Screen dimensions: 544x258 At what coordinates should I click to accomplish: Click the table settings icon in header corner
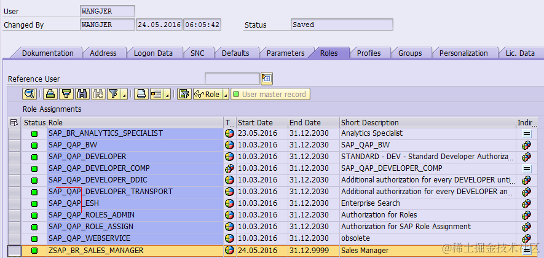[14, 122]
